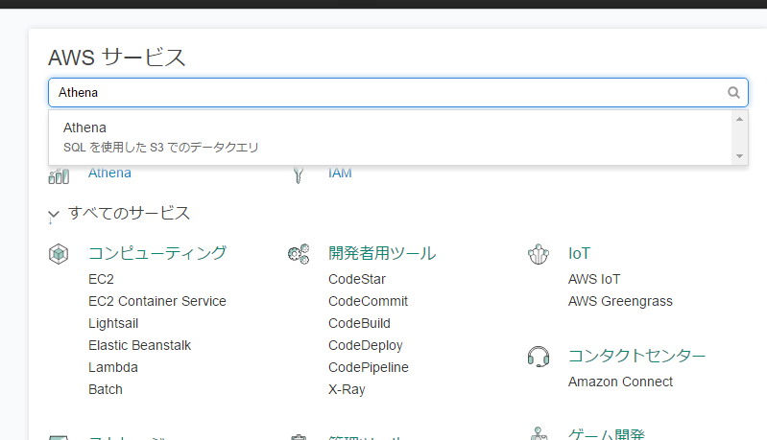This screenshot has width=767, height=440.
Task: Click the Athena bar chart icon
Action: click(x=59, y=175)
